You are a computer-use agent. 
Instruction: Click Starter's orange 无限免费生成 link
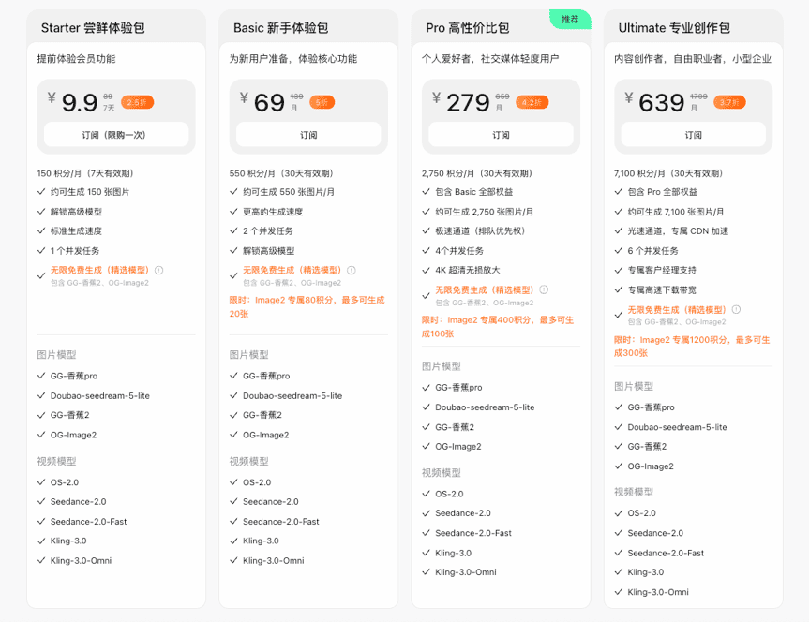coord(99,271)
